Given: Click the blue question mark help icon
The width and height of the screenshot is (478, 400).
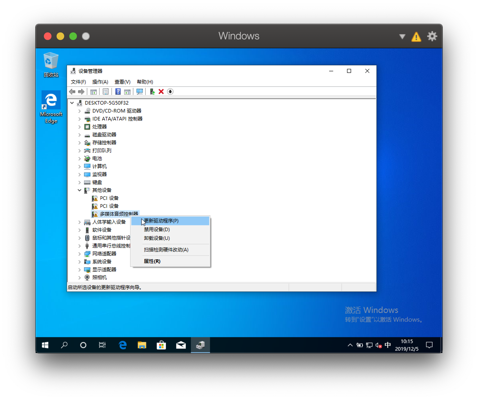Looking at the screenshot, I should coord(118,92).
